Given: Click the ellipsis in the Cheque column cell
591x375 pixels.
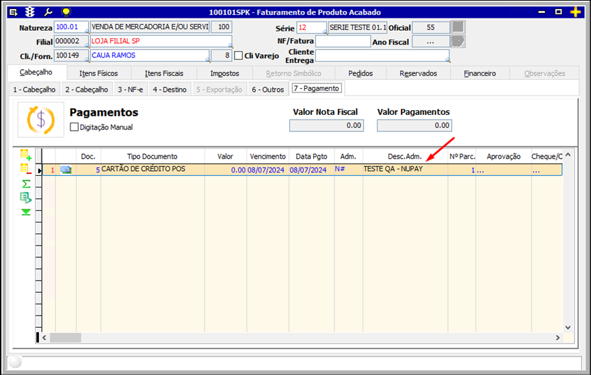Looking at the screenshot, I should coord(536,170).
